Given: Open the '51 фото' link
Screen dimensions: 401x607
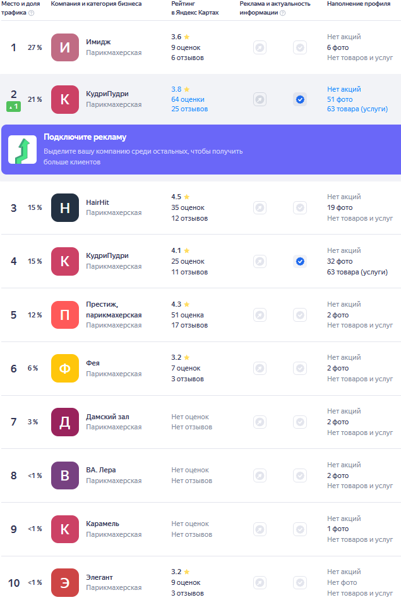Looking at the screenshot, I should pos(340,99).
